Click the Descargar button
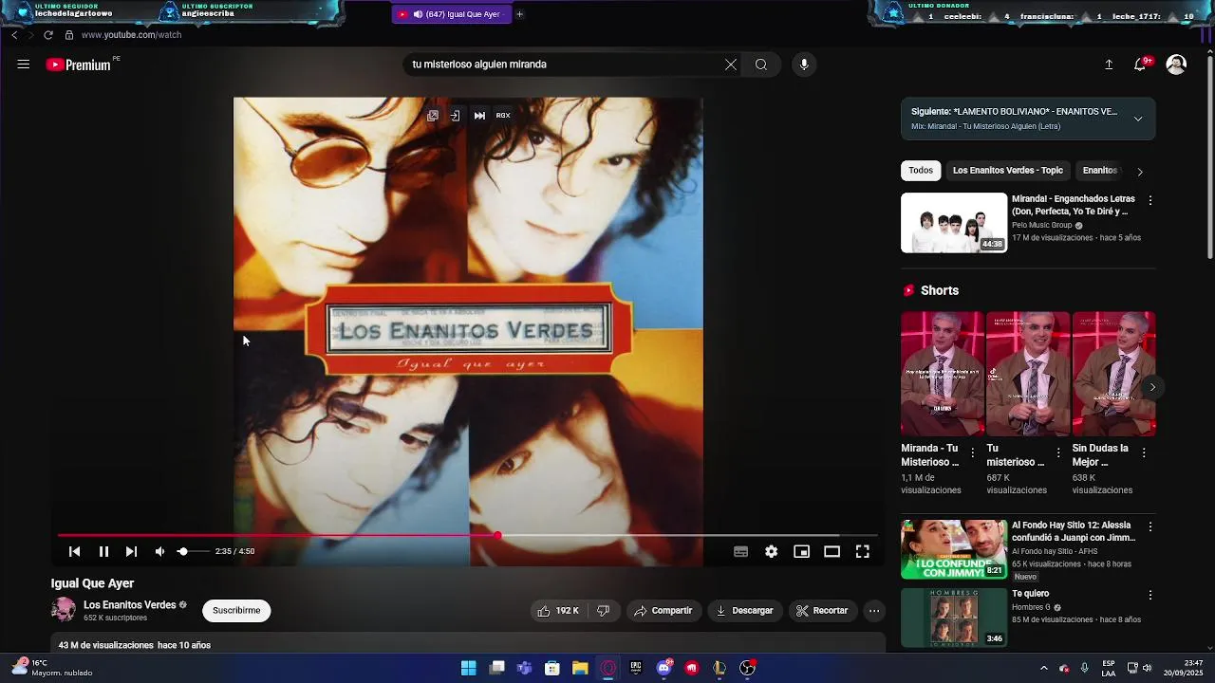This screenshot has height=683, width=1215. coord(744,611)
